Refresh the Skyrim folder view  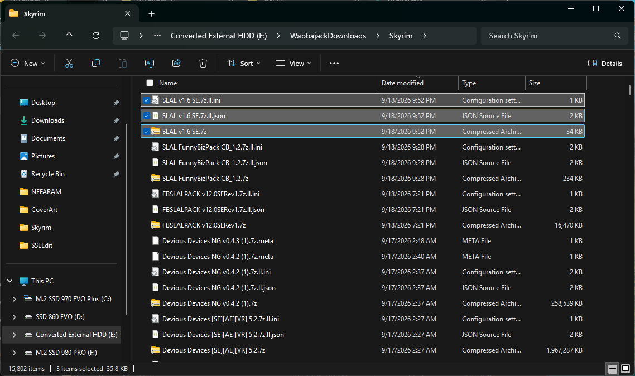pos(96,36)
